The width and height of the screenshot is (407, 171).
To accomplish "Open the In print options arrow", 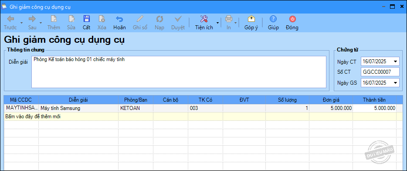I will 236,23.
